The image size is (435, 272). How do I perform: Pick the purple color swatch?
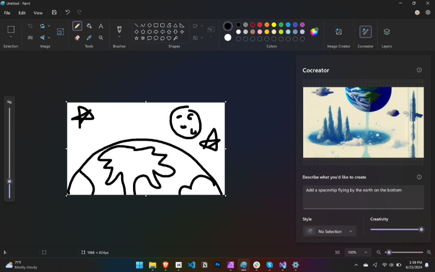(302, 25)
